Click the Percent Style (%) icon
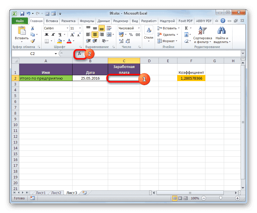The image size is (257, 213). pyautogui.click(x=131, y=34)
